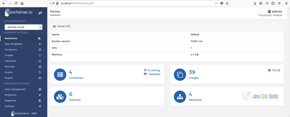Click the Networks sitemap icon in sidebar
This screenshot has width=290, height=117.
pos(40,61)
